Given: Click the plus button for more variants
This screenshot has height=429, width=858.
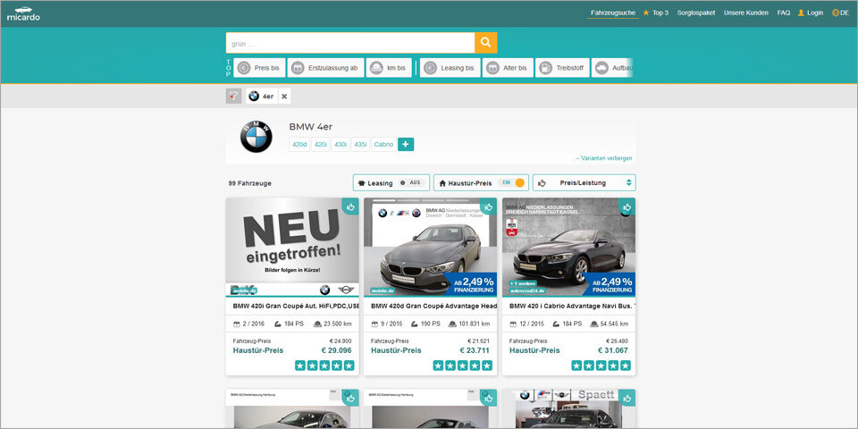Looking at the screenshot, I should pyautogui.click(x=406, y=145).
